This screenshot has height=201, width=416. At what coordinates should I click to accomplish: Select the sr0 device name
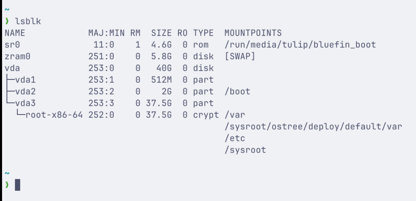[x=12, y=45]
